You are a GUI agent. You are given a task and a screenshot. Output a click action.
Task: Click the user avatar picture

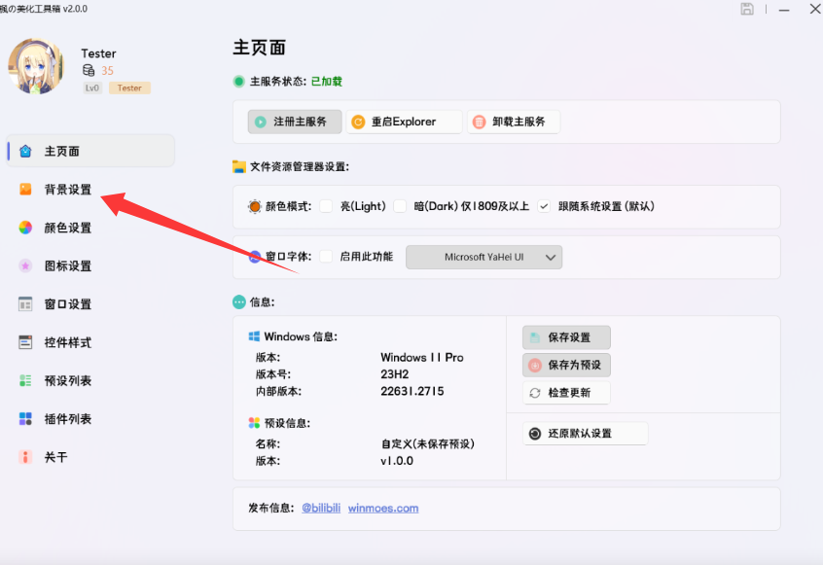coord(37,67)
